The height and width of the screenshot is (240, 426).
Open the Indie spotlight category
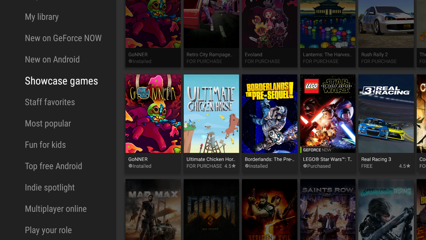click(x=50, y=187)
